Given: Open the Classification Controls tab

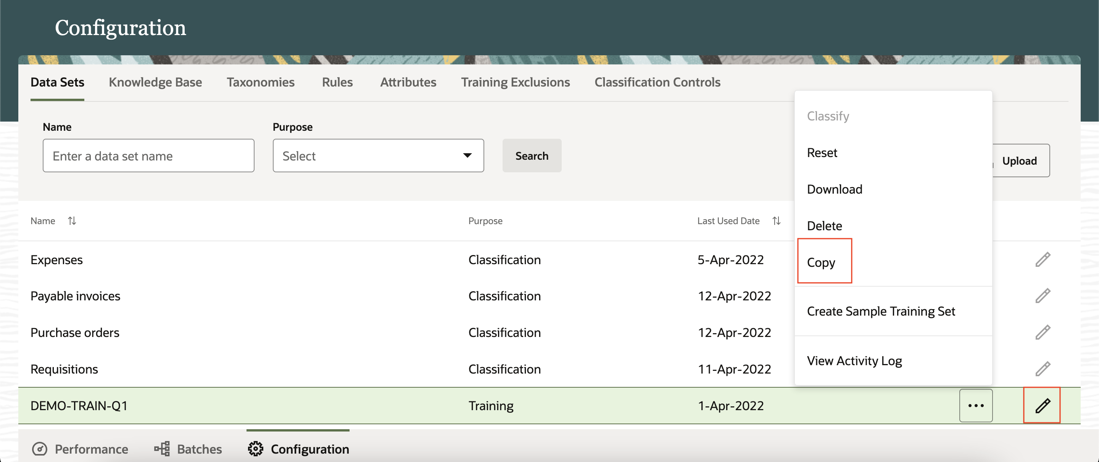Looking at the screenshot, I should click(x=657, y=82).
